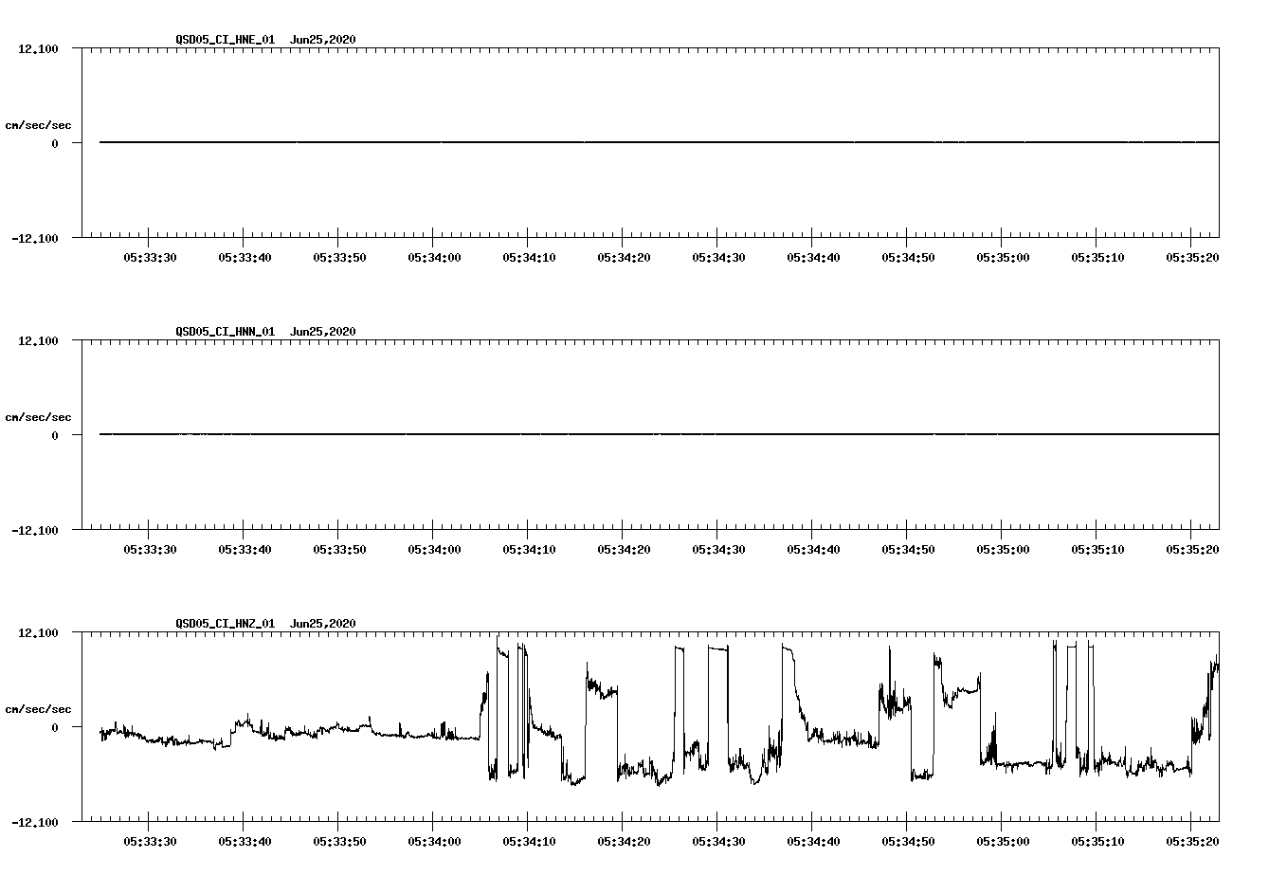Click the 05:34:30 time label under HNZ plot
Viewport: 1287px width, 876px height.
click(x=718, y=842)
